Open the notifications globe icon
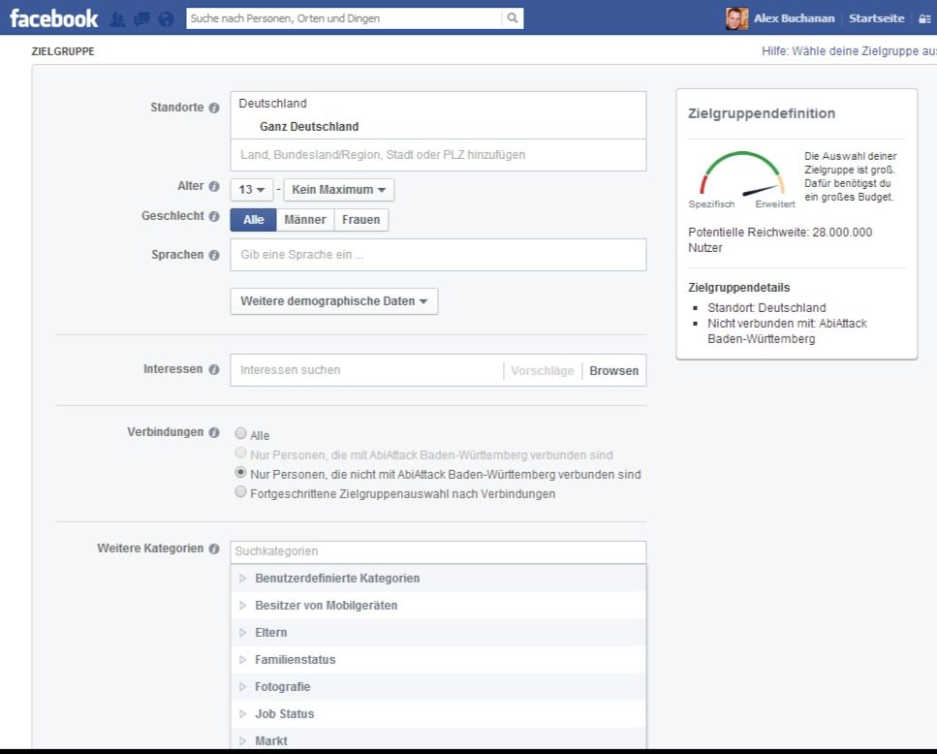This screenshot has width=937, height=754. pos(166,18)
